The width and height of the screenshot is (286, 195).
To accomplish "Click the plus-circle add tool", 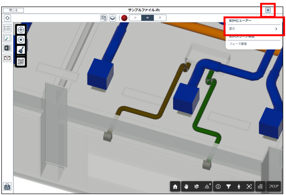I will pyautogui.click(x=21, y=30).
